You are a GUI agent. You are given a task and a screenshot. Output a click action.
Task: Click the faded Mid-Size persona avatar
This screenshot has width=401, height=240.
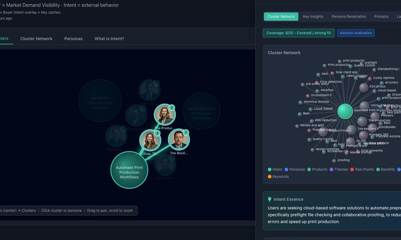[149, 90]
